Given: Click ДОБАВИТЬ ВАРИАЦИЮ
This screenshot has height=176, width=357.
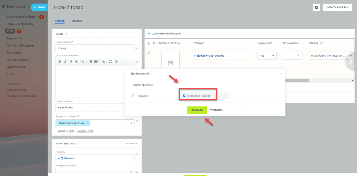Looking at the screenshot, I should [165, 33].
